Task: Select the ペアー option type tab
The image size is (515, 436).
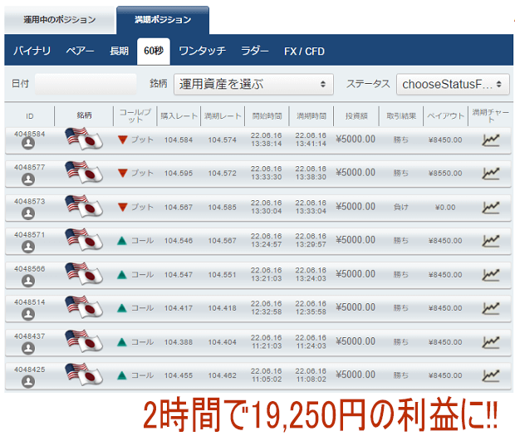Action: [x=80, y=51]
